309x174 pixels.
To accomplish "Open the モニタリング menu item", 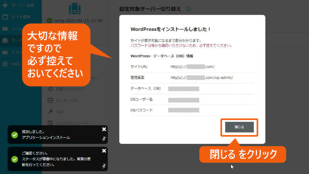I will (66, 101).
